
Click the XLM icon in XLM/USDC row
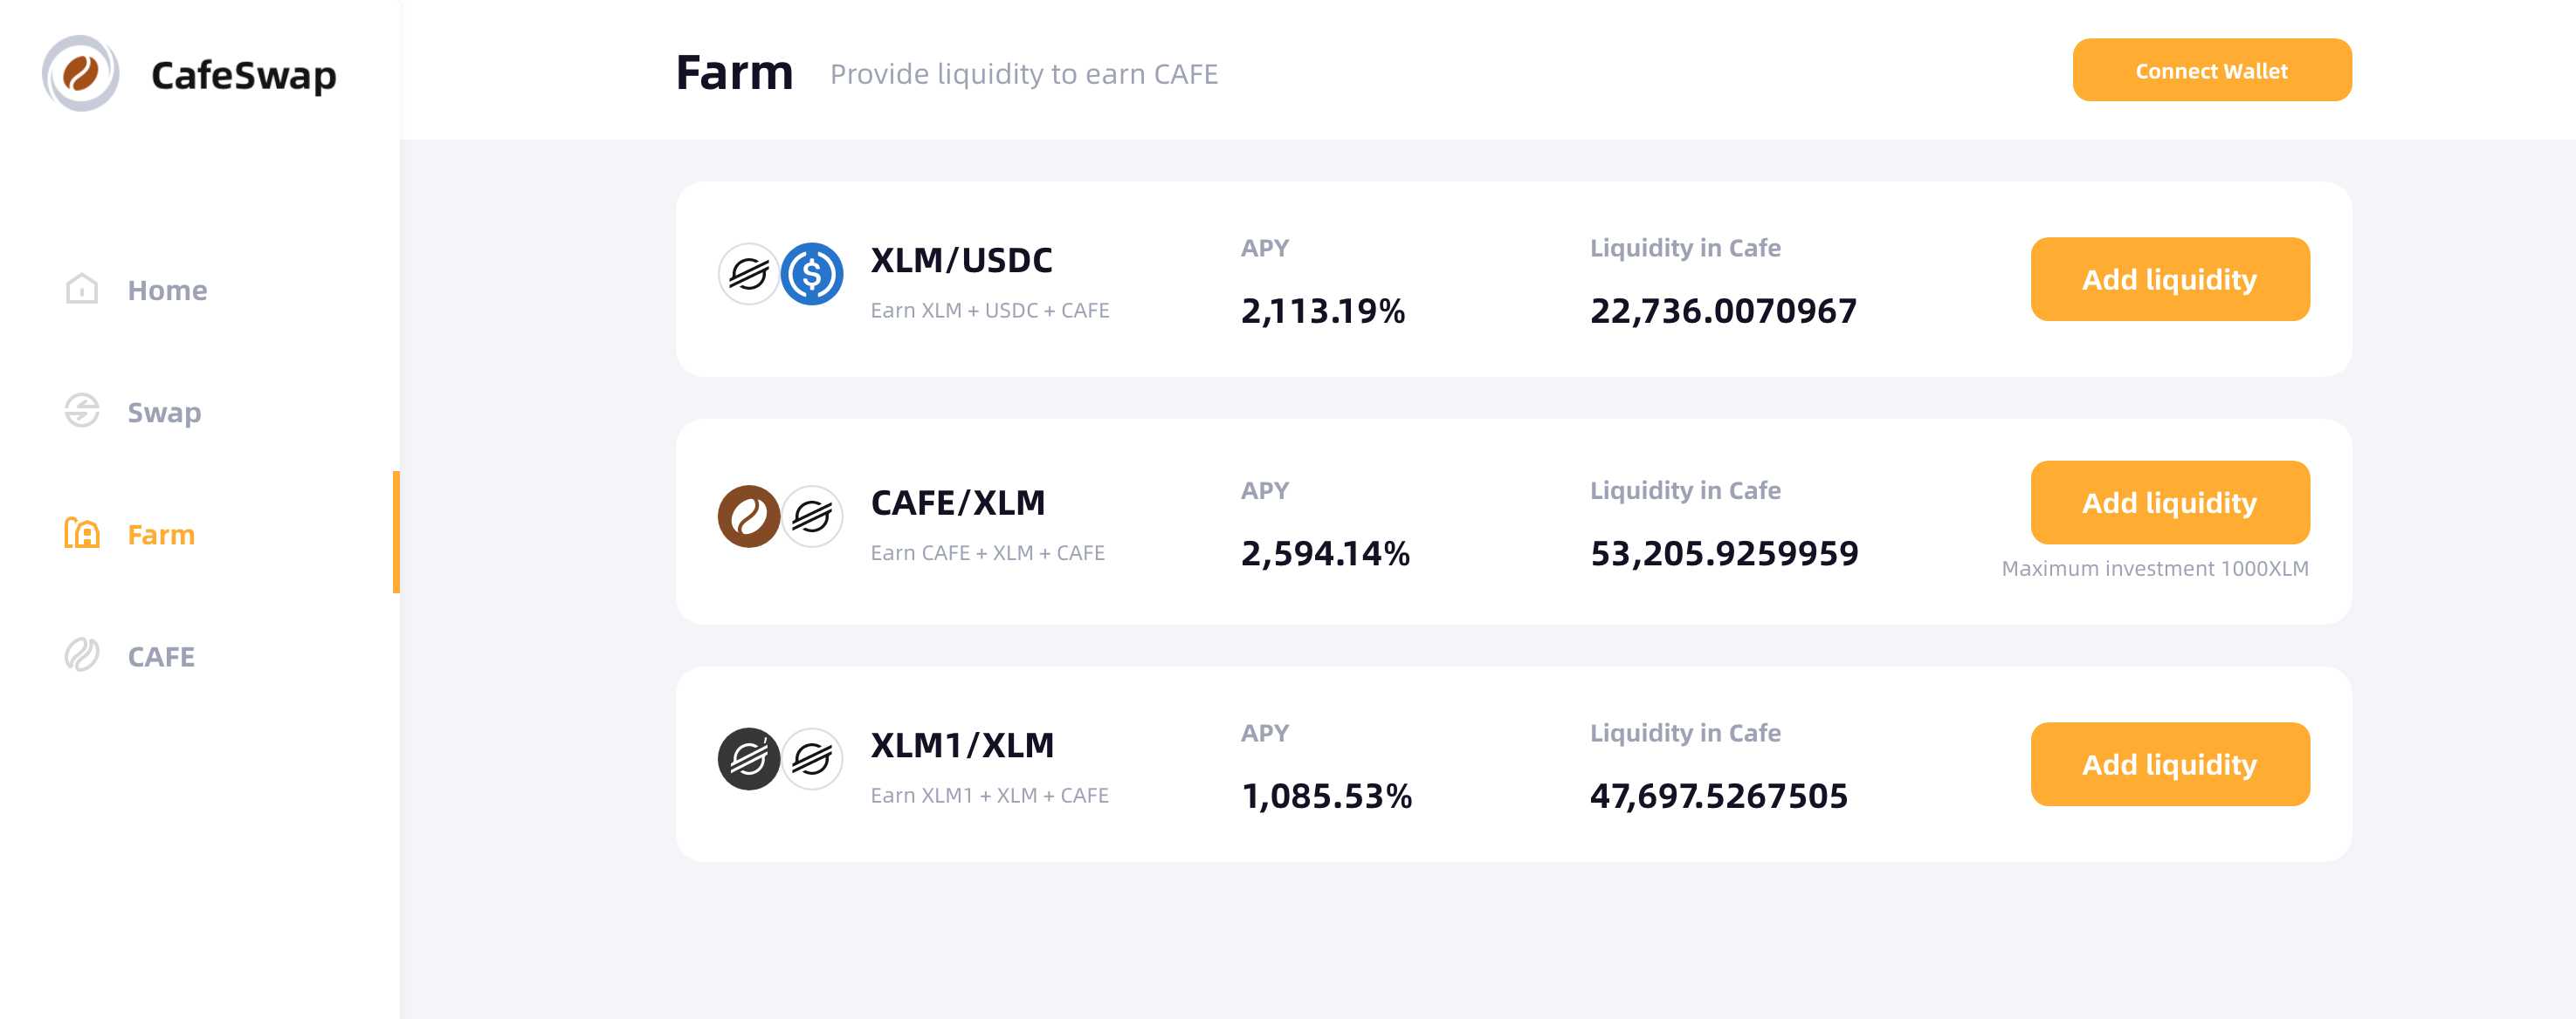[x=748, y=274]
